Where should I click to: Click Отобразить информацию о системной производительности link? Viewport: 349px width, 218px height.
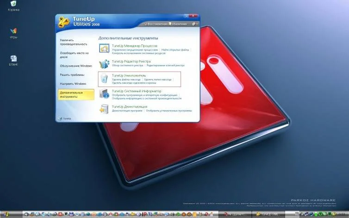[147, 99]
